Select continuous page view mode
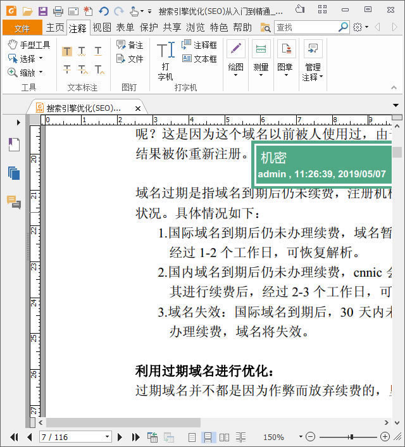The image size is (405, 447). (208, 437)
